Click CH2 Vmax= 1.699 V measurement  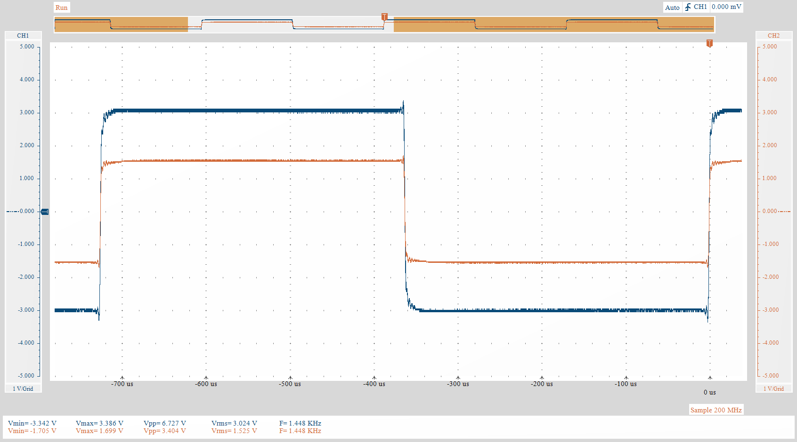pos(99,431)
